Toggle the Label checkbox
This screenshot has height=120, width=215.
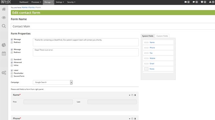pyautogui.click(x=12, y=70)
